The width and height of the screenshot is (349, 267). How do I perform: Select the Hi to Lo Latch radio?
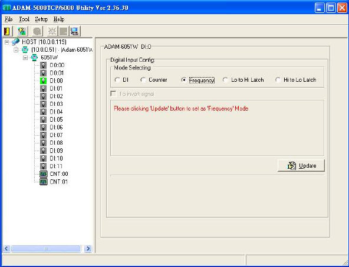[x=278, y=80]
